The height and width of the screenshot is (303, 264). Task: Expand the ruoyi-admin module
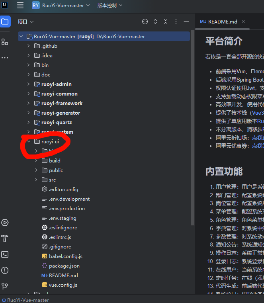(x=29, y=84)
